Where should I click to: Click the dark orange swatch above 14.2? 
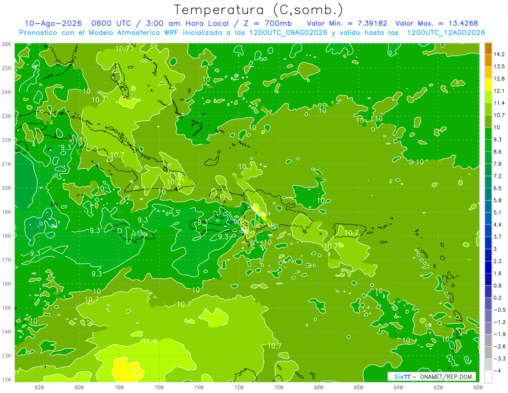click(x=488, y=48)
